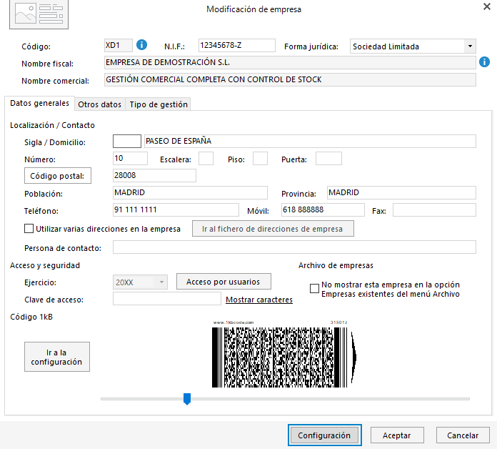Open the Forma jurídica dropdown
Image resolution: width=497 pixels, height=449 pixels.
point(470,46)
